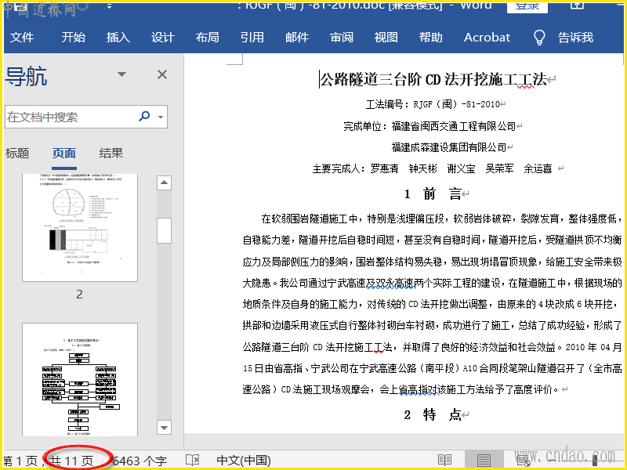
Task: Click the thumbnail scrollbar up arrow
Action: point(164,183)
